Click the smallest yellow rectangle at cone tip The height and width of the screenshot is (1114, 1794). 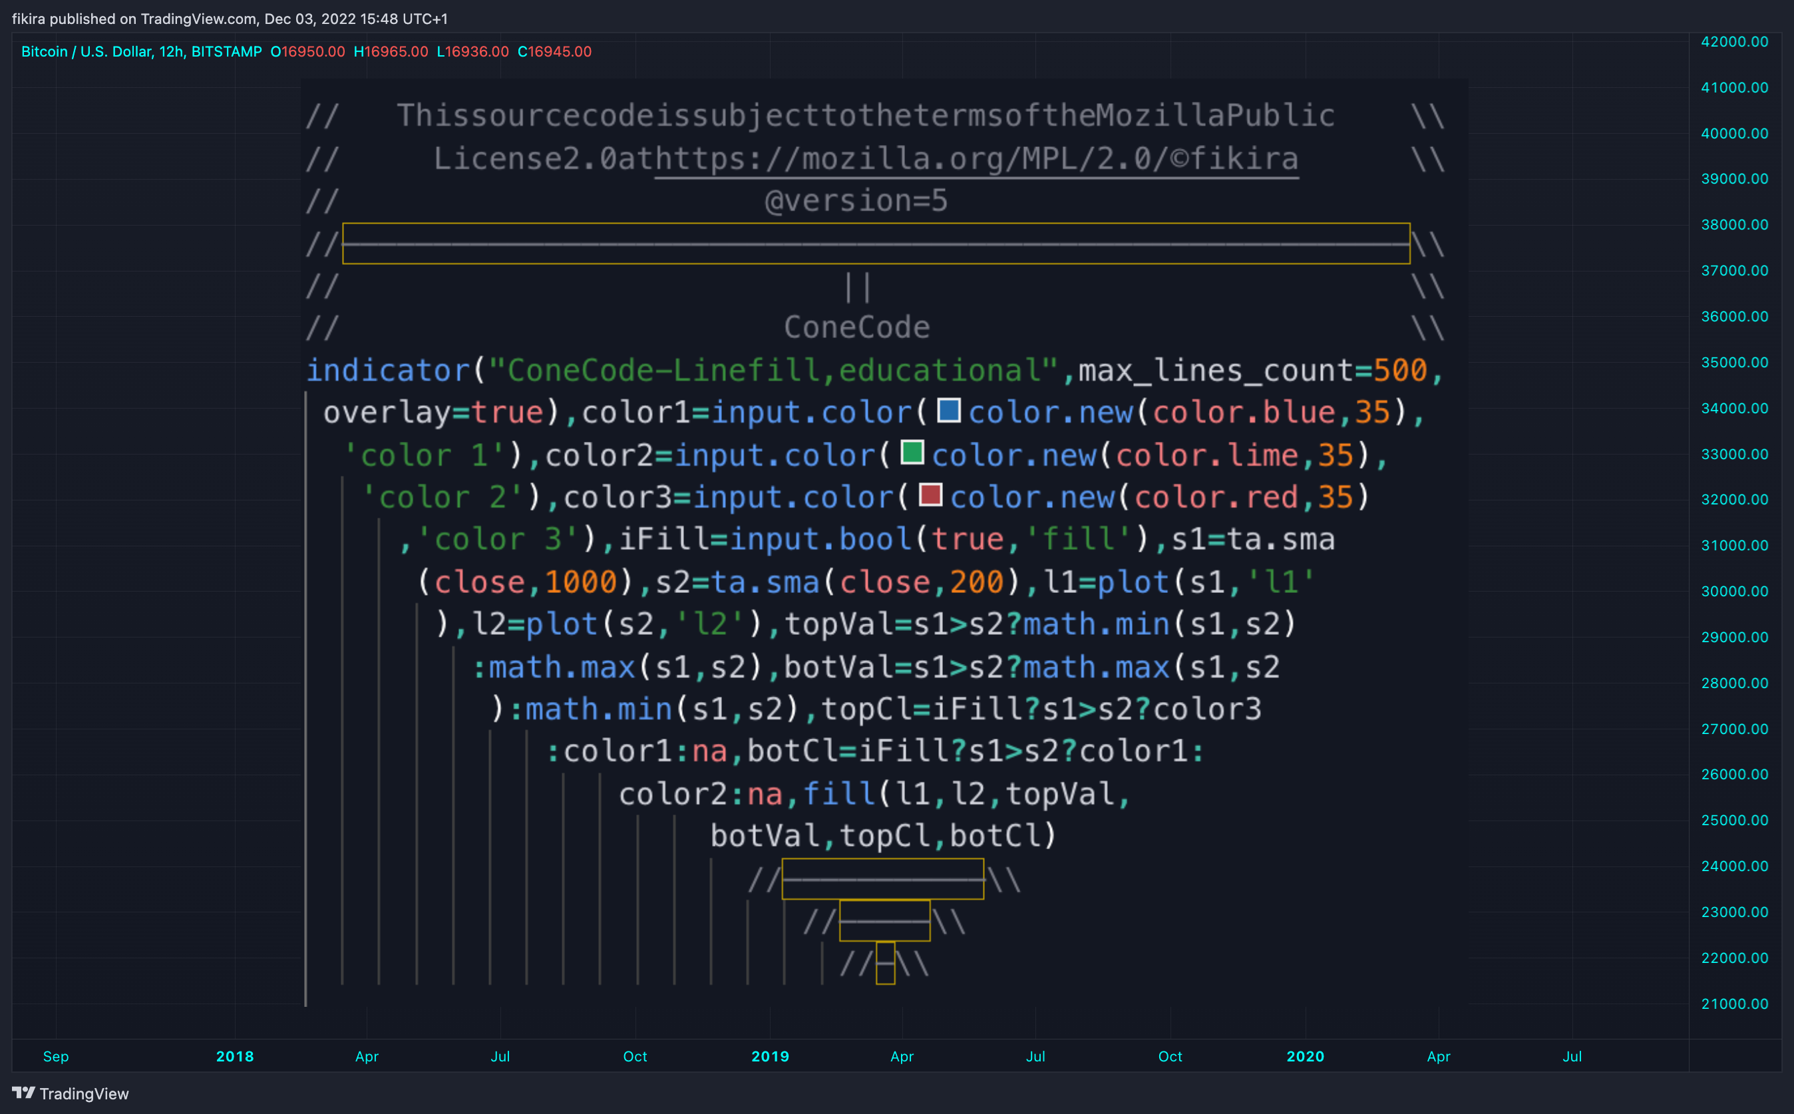(x=885, y=963)
